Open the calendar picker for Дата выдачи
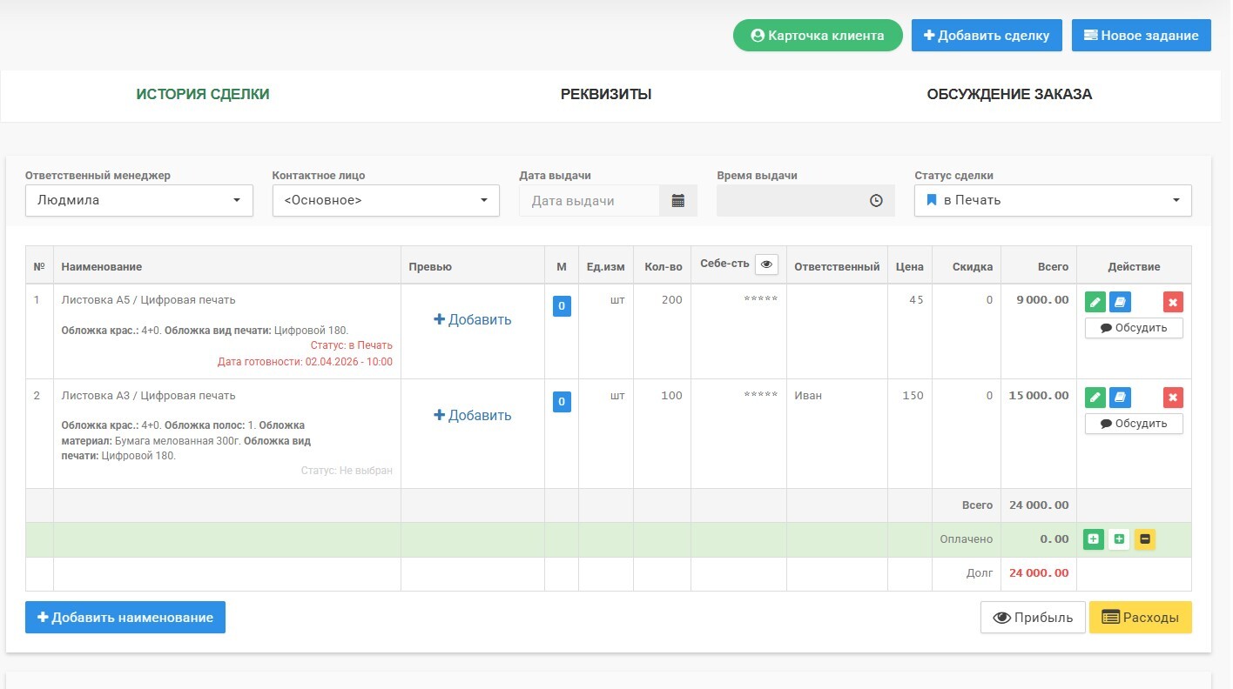The width and height of the screenshot is (1233, 689). pyautogui.click(x=678, y=201)
